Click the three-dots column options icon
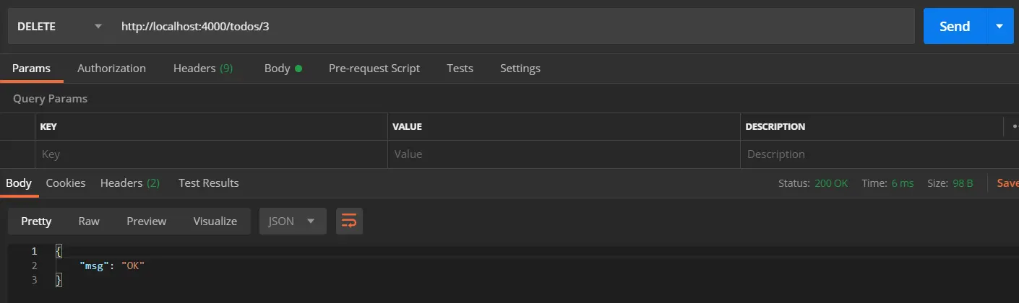The image size is (1019, 303). 1014,126
